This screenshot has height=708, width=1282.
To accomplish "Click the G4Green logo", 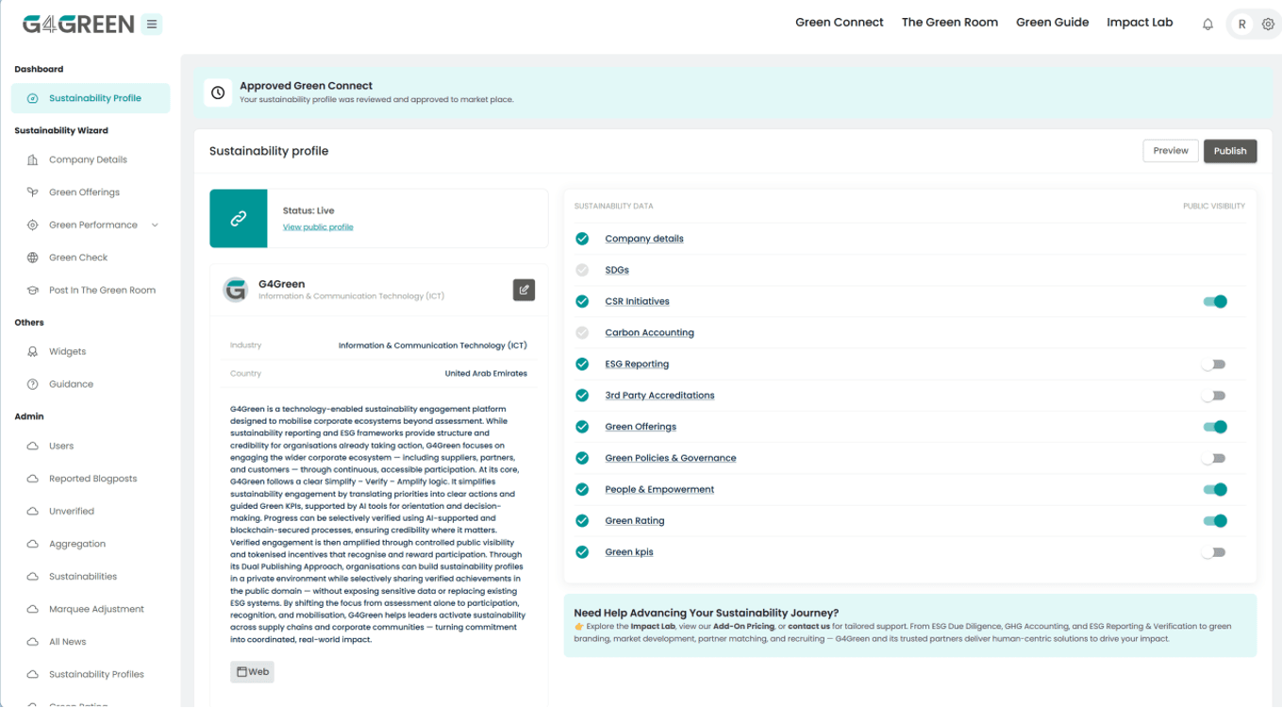I will [x=78, y=25].
